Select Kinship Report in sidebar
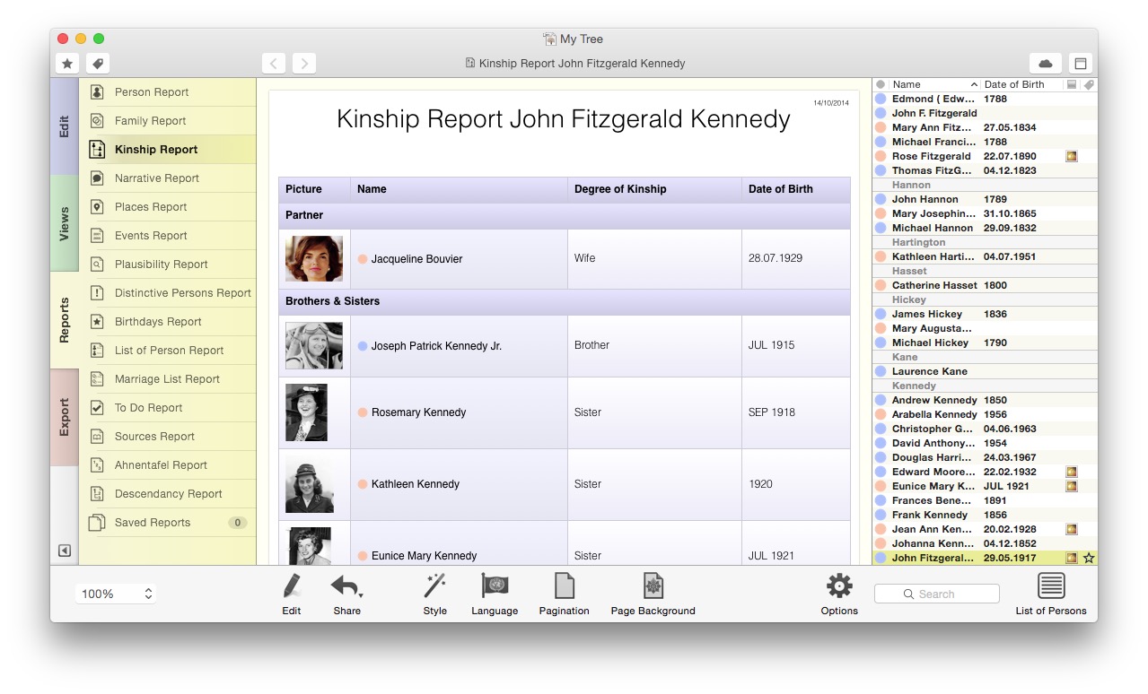 tap(168, 150)
